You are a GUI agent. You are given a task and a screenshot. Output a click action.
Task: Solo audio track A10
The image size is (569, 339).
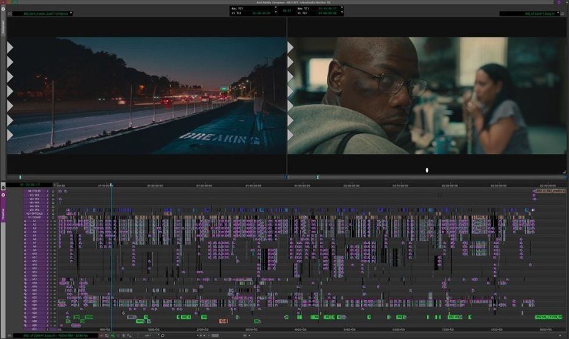(51, 254)
